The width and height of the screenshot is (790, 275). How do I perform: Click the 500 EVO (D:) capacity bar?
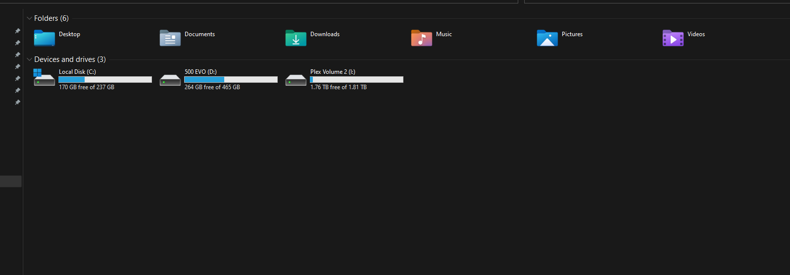[231, 79]
